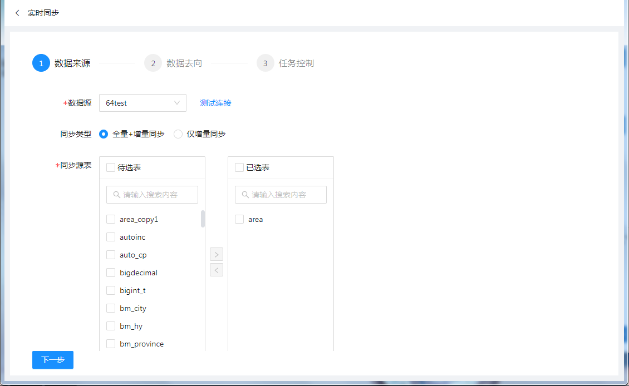This screenshot has height=386, width=629.
Task: Click the 待选表 list scrollbar thumb
Action: 203,219
